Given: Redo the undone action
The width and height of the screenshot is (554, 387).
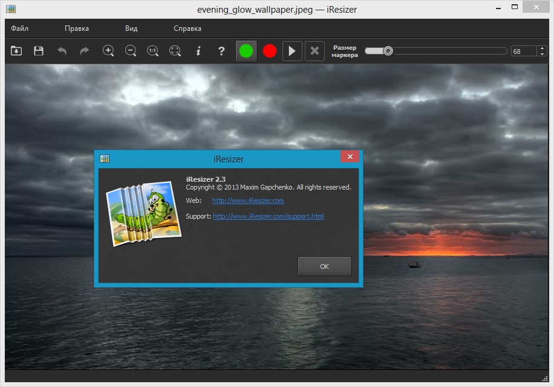Looking at the screenshot, I should [x=85, y=51].
